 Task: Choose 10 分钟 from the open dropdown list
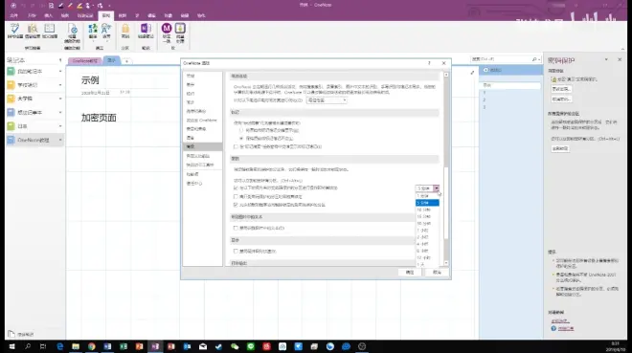tap(427, 210)
